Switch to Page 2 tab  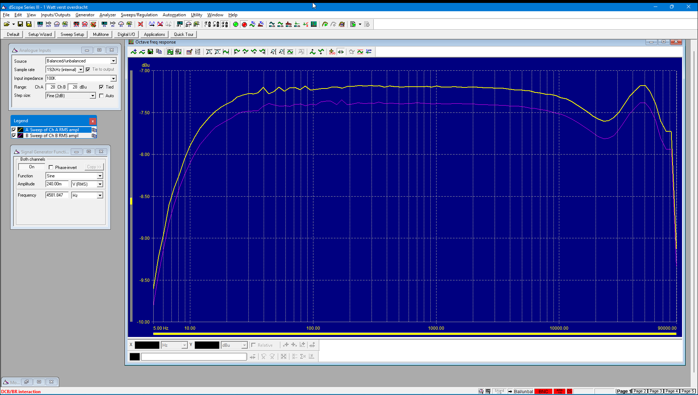(640, 391)
